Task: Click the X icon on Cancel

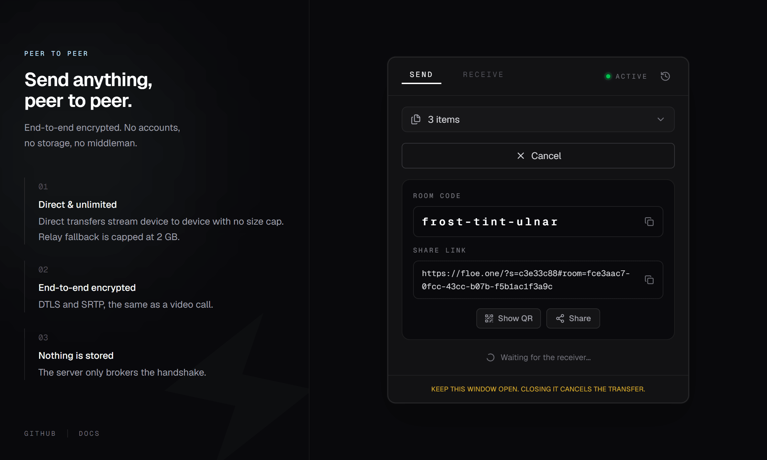Action: pos(521,156)
